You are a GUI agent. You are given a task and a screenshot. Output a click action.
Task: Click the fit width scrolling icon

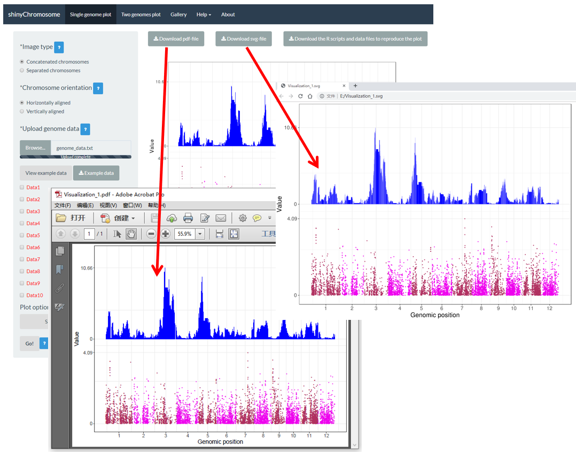coord(219,234)
